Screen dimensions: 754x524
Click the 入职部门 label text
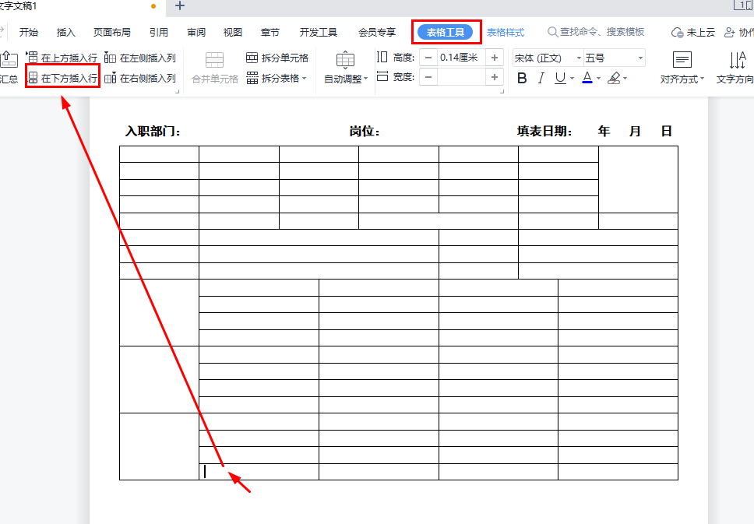tap(153, 132)
